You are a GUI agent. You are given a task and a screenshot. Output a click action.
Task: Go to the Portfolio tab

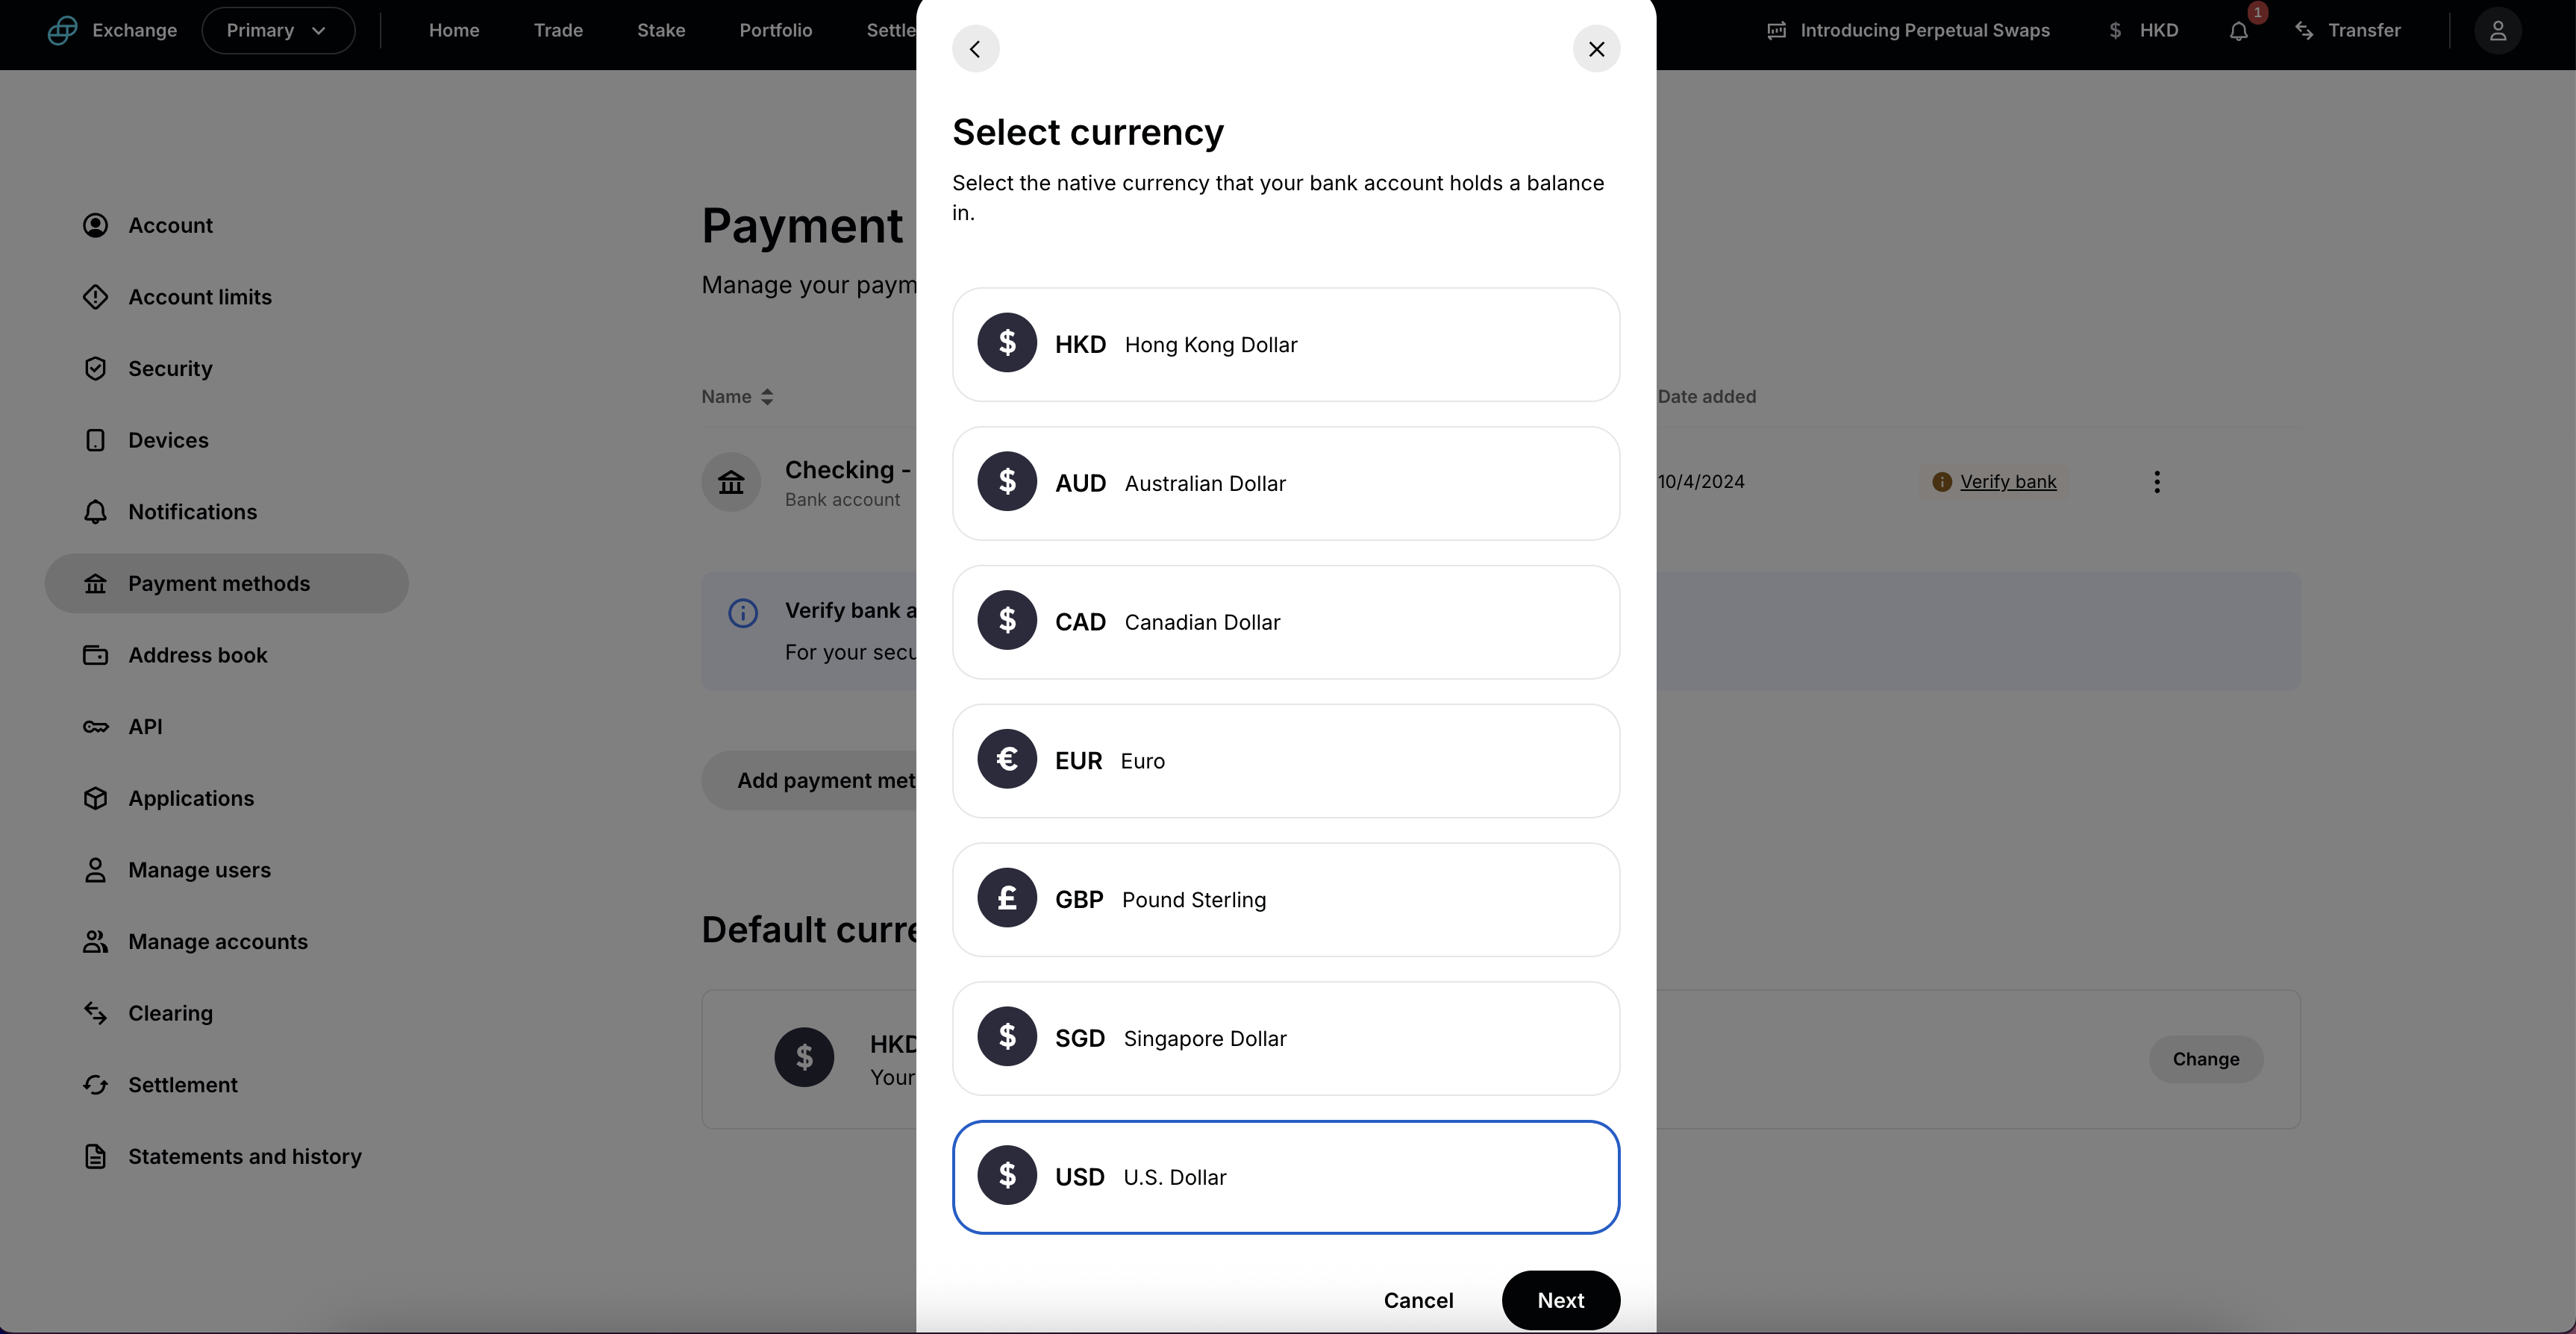tap(776, 30)
